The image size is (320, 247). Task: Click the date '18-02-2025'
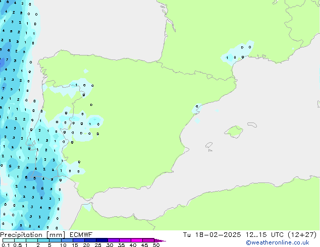(x=218, y=235)
